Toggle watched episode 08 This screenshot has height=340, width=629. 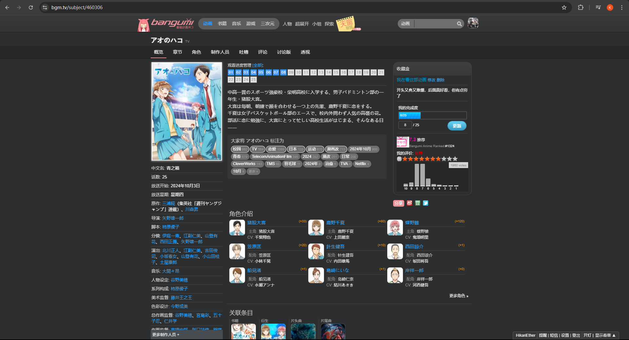[283, 72]
